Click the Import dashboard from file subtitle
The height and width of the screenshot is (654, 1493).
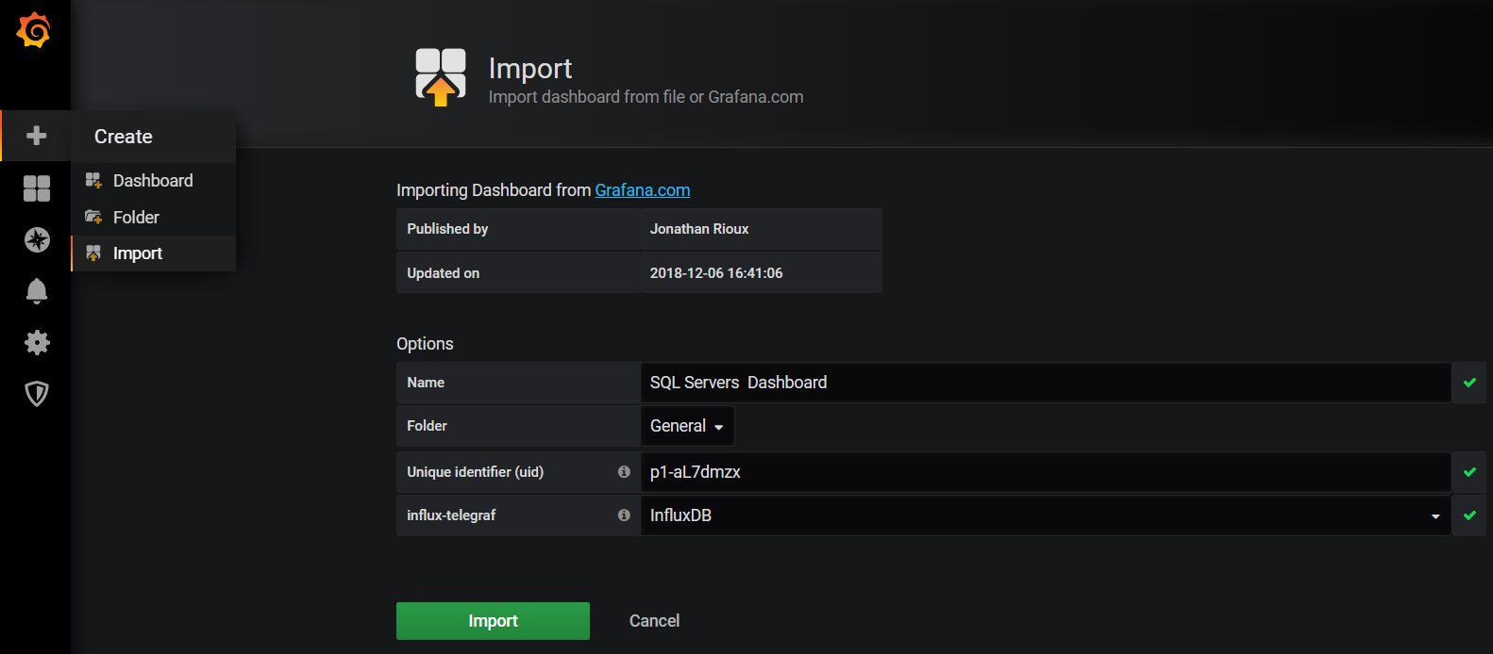tap(646, 97)
